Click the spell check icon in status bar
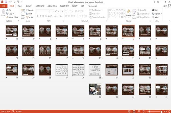Screen dimensions: 171x113 [13, 111]
